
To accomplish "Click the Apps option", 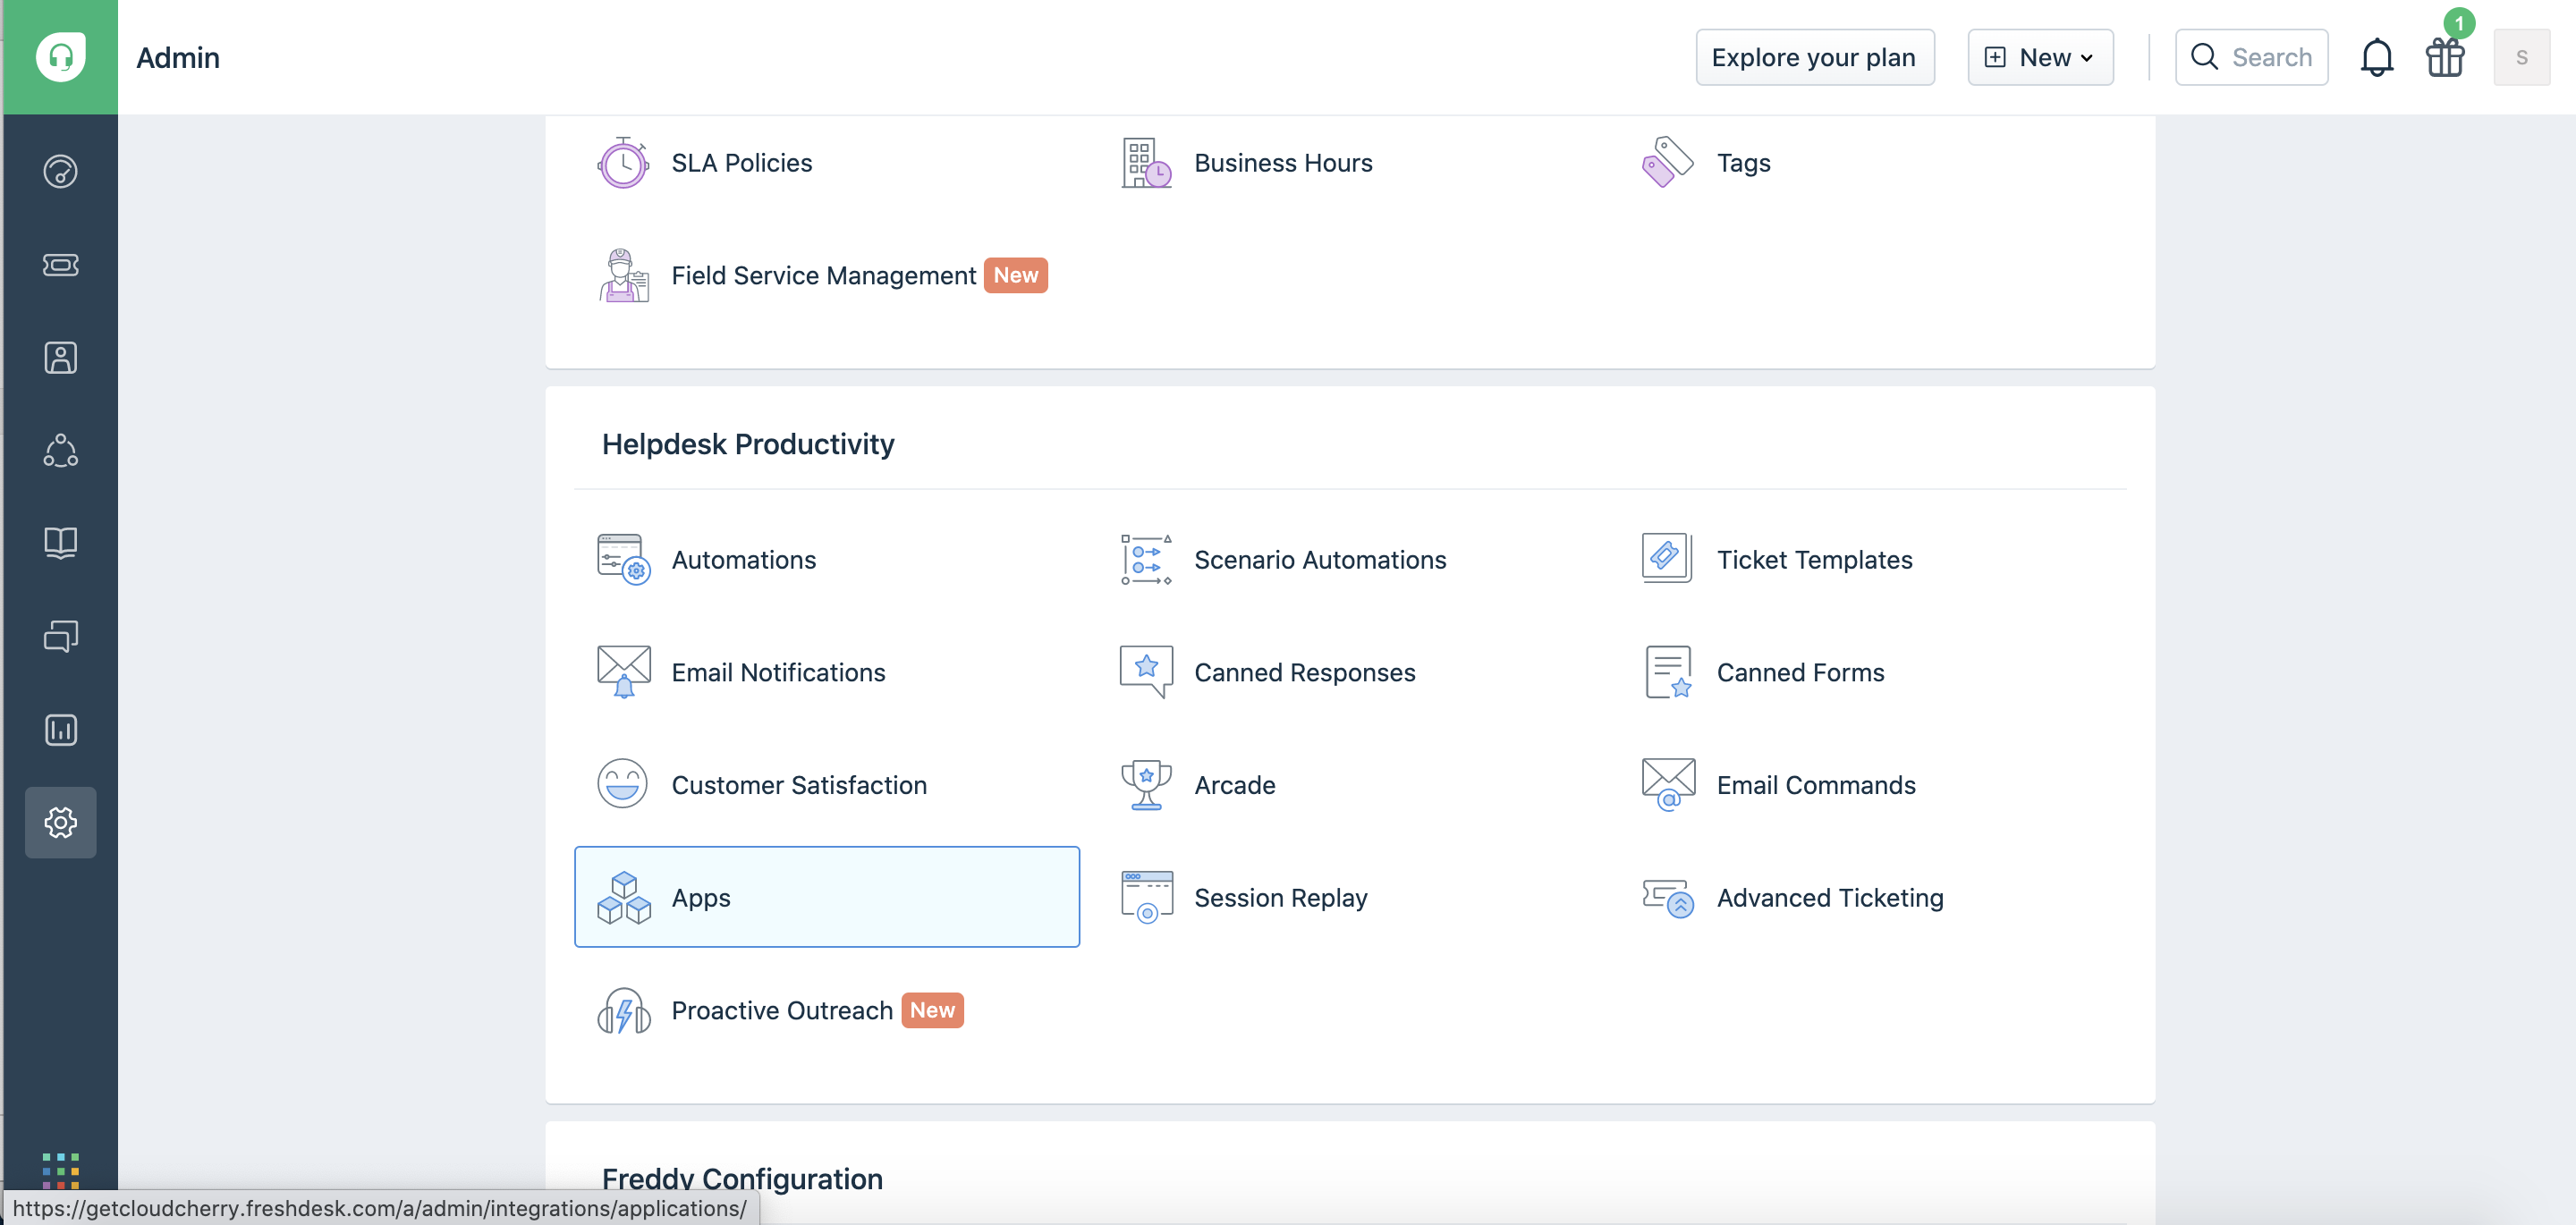I will pos(826,897).
